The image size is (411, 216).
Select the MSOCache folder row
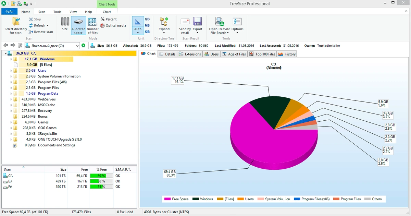(x=69, y=105)
